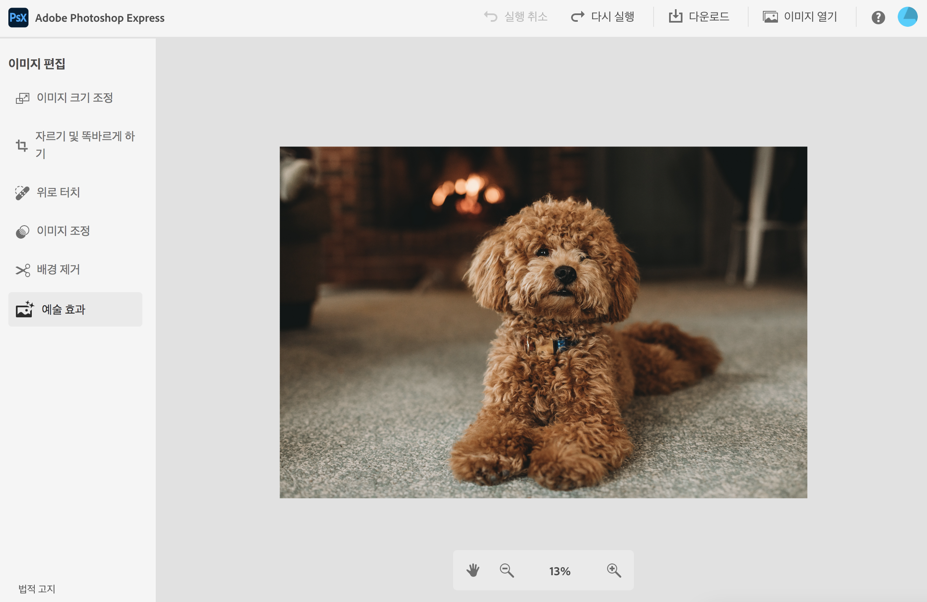Zoom out with the minus magnifier
Image resolution: width=927 pixels, height=602 pixels.
pyautogui.click(x=507, y=570)
